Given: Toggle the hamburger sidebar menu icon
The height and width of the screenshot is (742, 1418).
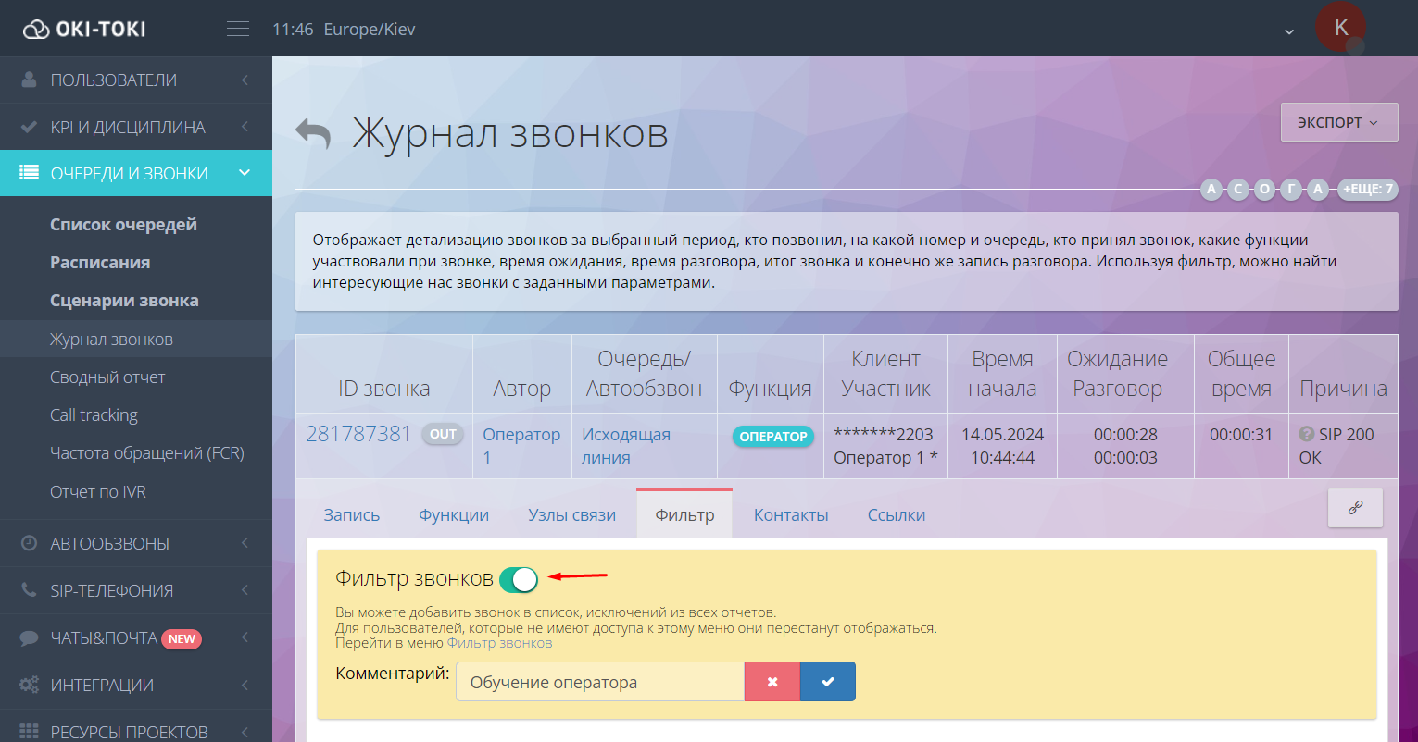Looking at the screenshot, I should [x=238, y=29].
